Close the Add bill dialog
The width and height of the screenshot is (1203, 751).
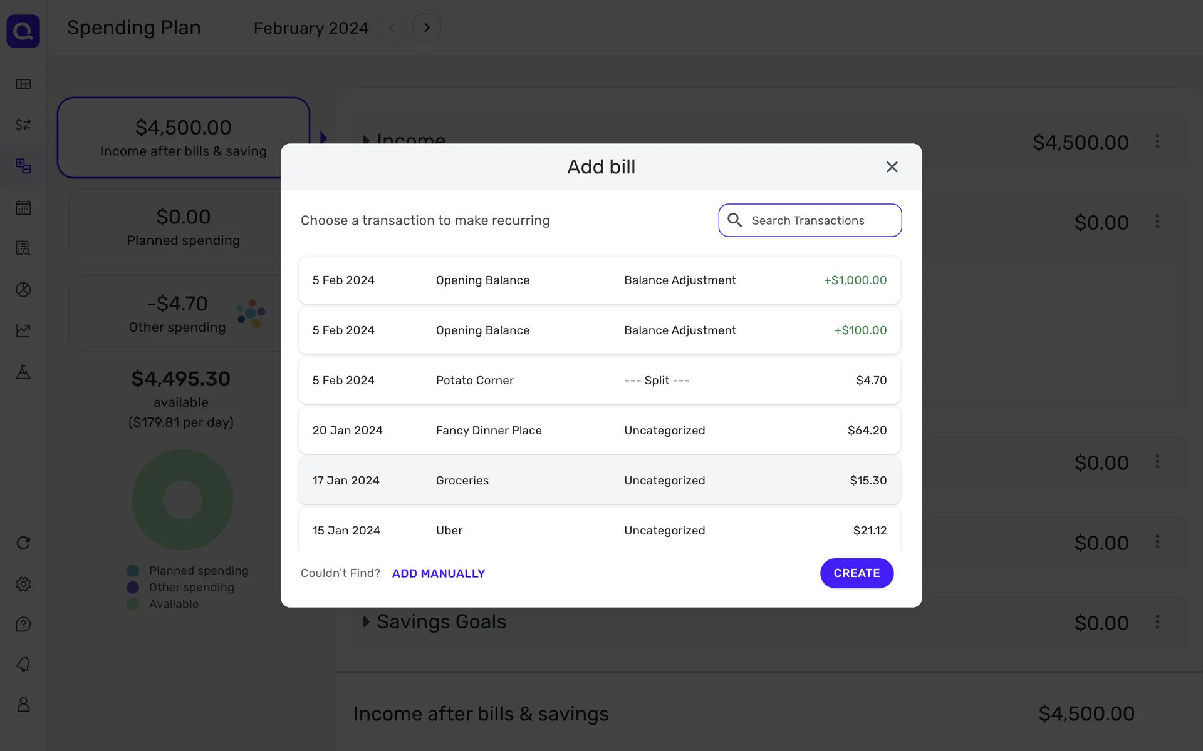pos(892,167)
